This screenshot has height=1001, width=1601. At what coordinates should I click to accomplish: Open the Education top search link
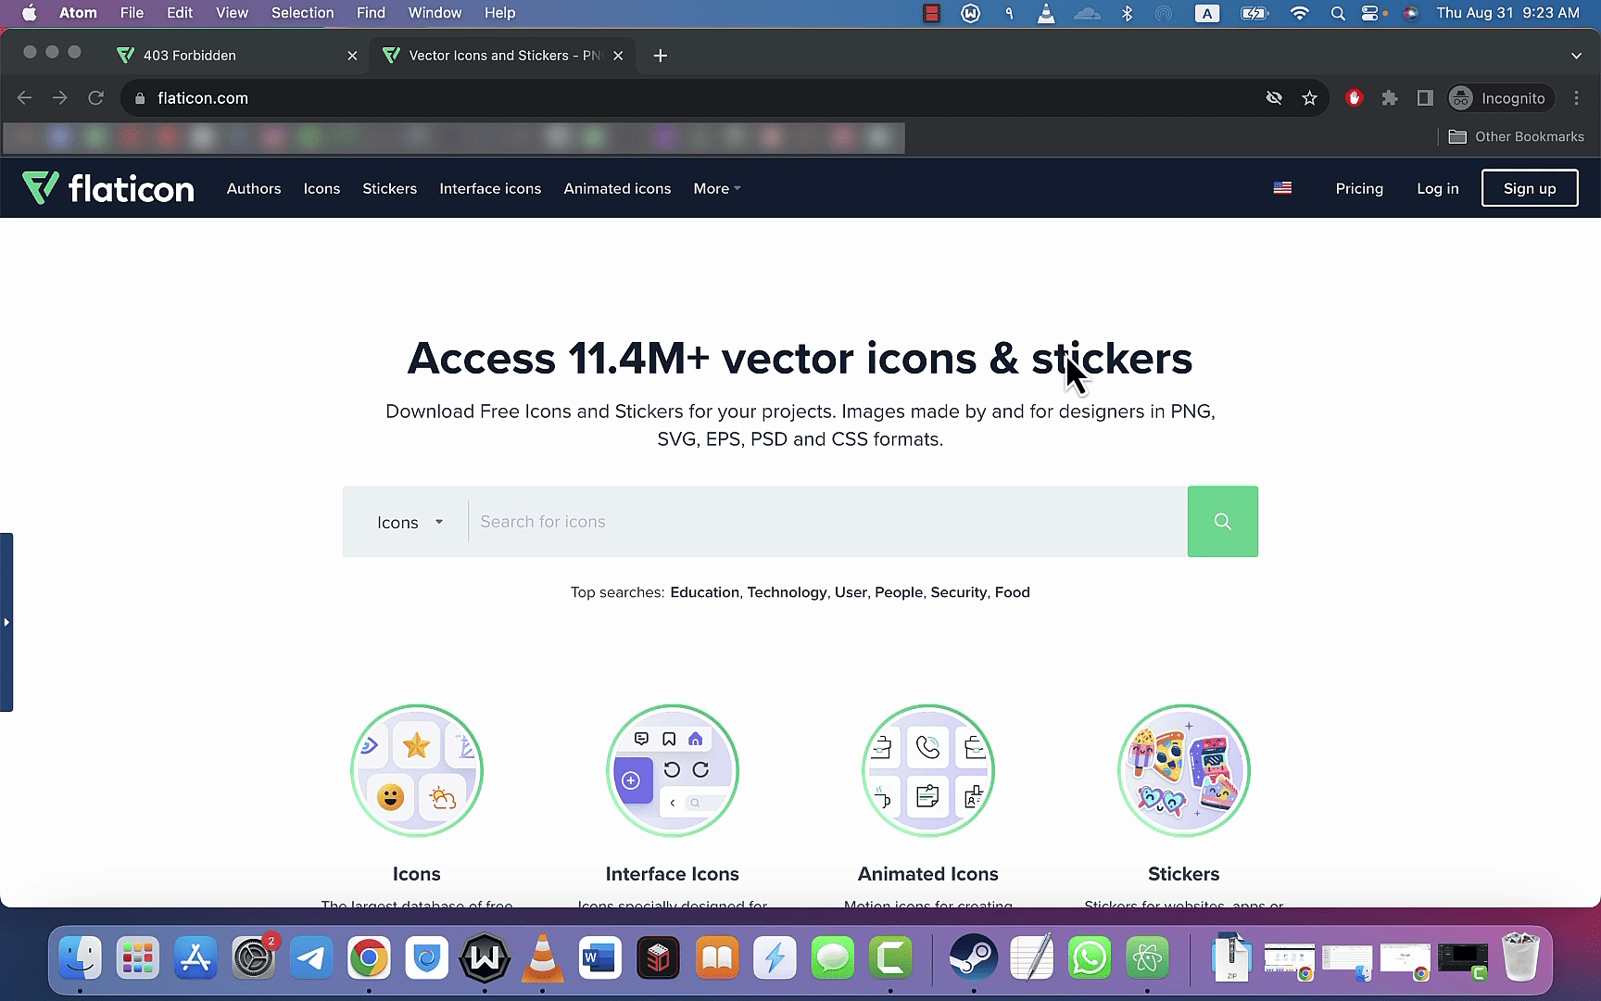[704, 592]
